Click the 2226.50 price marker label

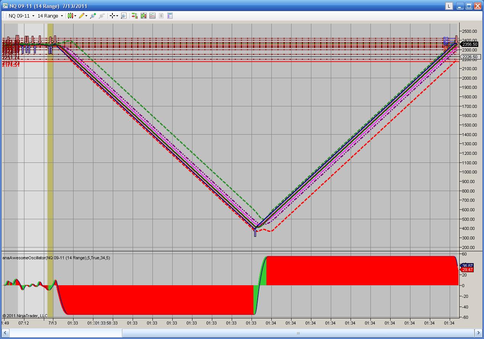point(470,57)
